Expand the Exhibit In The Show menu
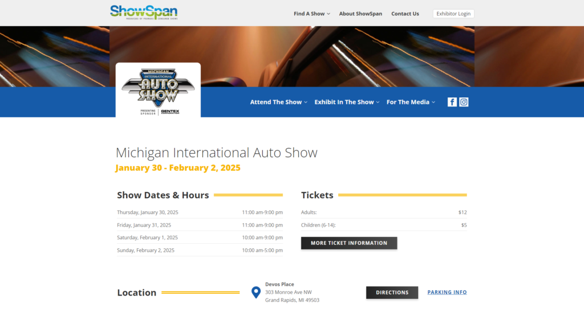The image size is (584, 328). [x=347, y=102]
